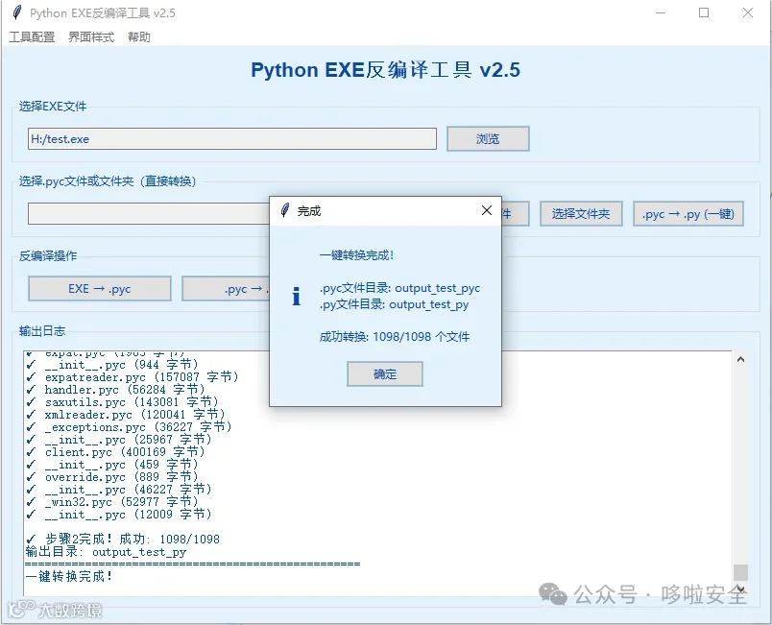The image size is (772, 625).
Task: Click the feather app icon in the main title bar
Action: tap(16, 12)
